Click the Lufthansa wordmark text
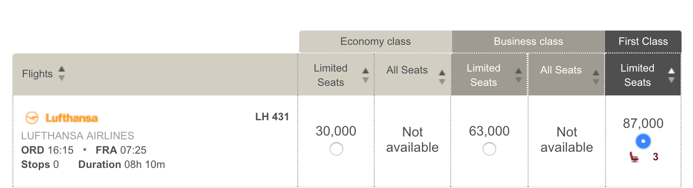The image size is (693, 188). click(x=72, y=118)
